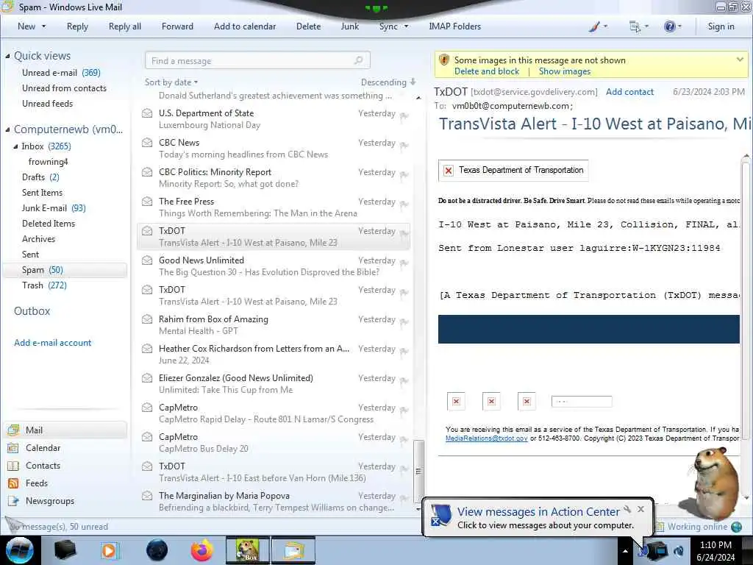Select Unread e-mail quick view

61,73
